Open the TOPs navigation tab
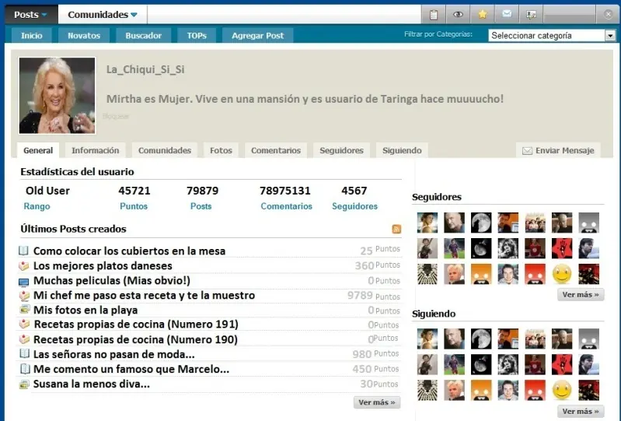The height and width of the screenshot is (421, 621). tap(197, 36)
